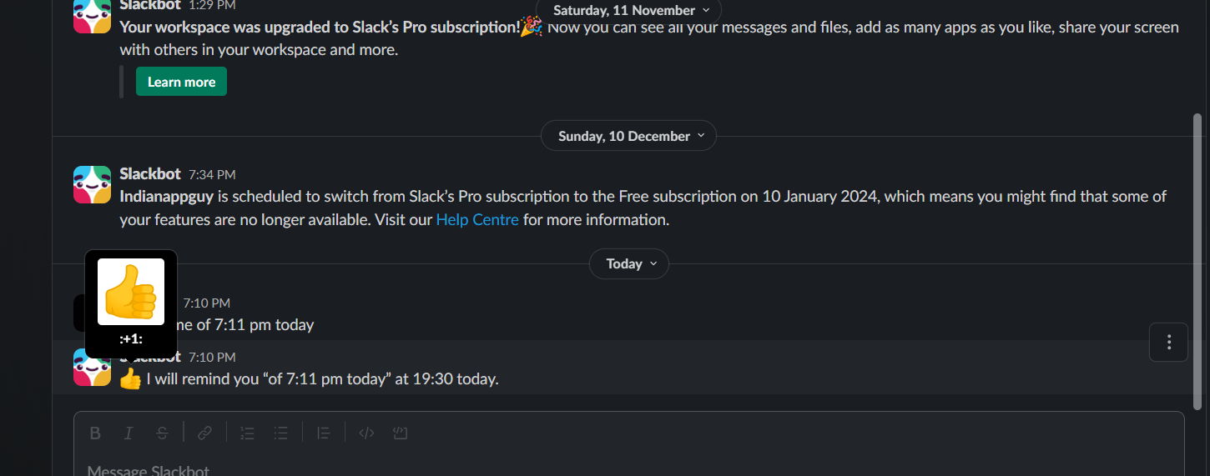Open the 7:34 PM message timestamp

click(x=212, y=174)
